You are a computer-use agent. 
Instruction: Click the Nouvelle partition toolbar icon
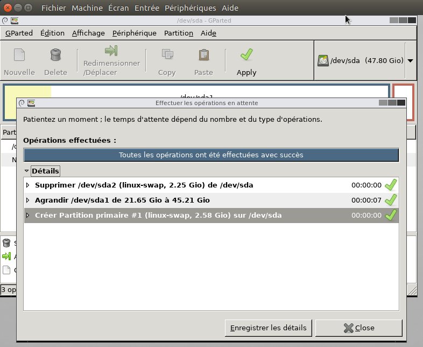point(19,55)
